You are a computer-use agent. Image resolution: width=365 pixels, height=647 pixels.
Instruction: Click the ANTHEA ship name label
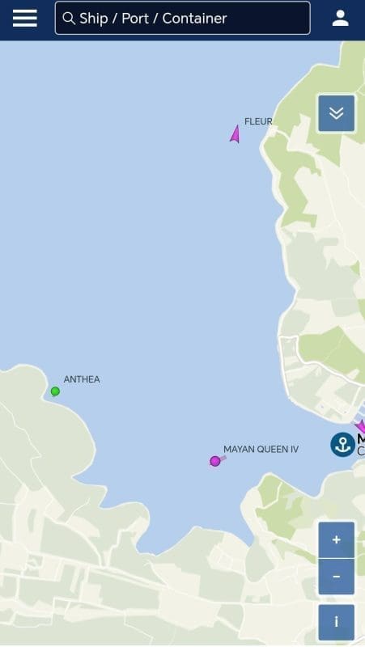pyautogui.click(x=82, y=379)
